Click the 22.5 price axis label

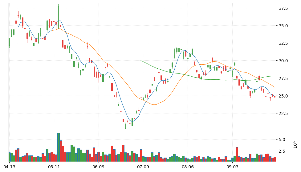coord(283,113)
